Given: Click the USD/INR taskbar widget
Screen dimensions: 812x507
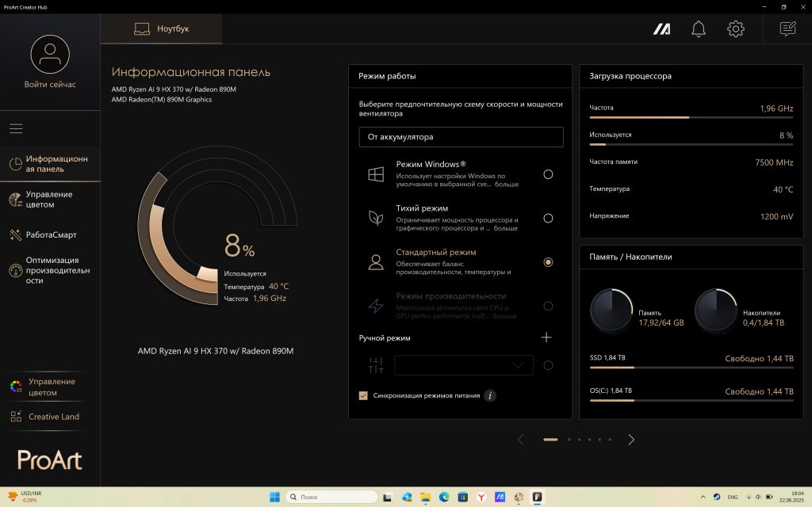Looking at the screenshot, I should [x=25, y=497].
